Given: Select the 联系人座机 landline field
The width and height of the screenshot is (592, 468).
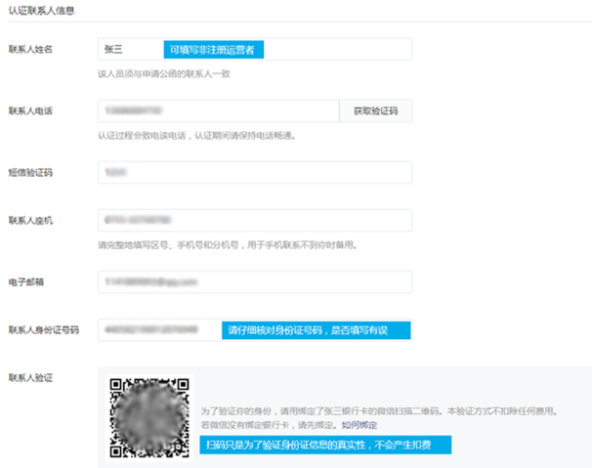Looking at the screenshot, I should click(x=255, y=220).
